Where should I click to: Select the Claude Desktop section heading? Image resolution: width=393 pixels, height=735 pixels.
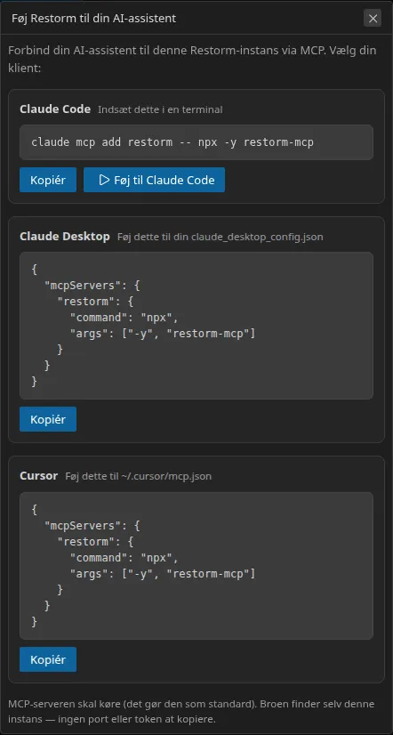[65, 237]
